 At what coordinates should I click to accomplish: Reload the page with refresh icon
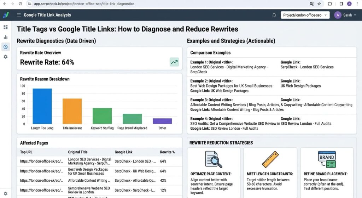(x=20, y=4)
